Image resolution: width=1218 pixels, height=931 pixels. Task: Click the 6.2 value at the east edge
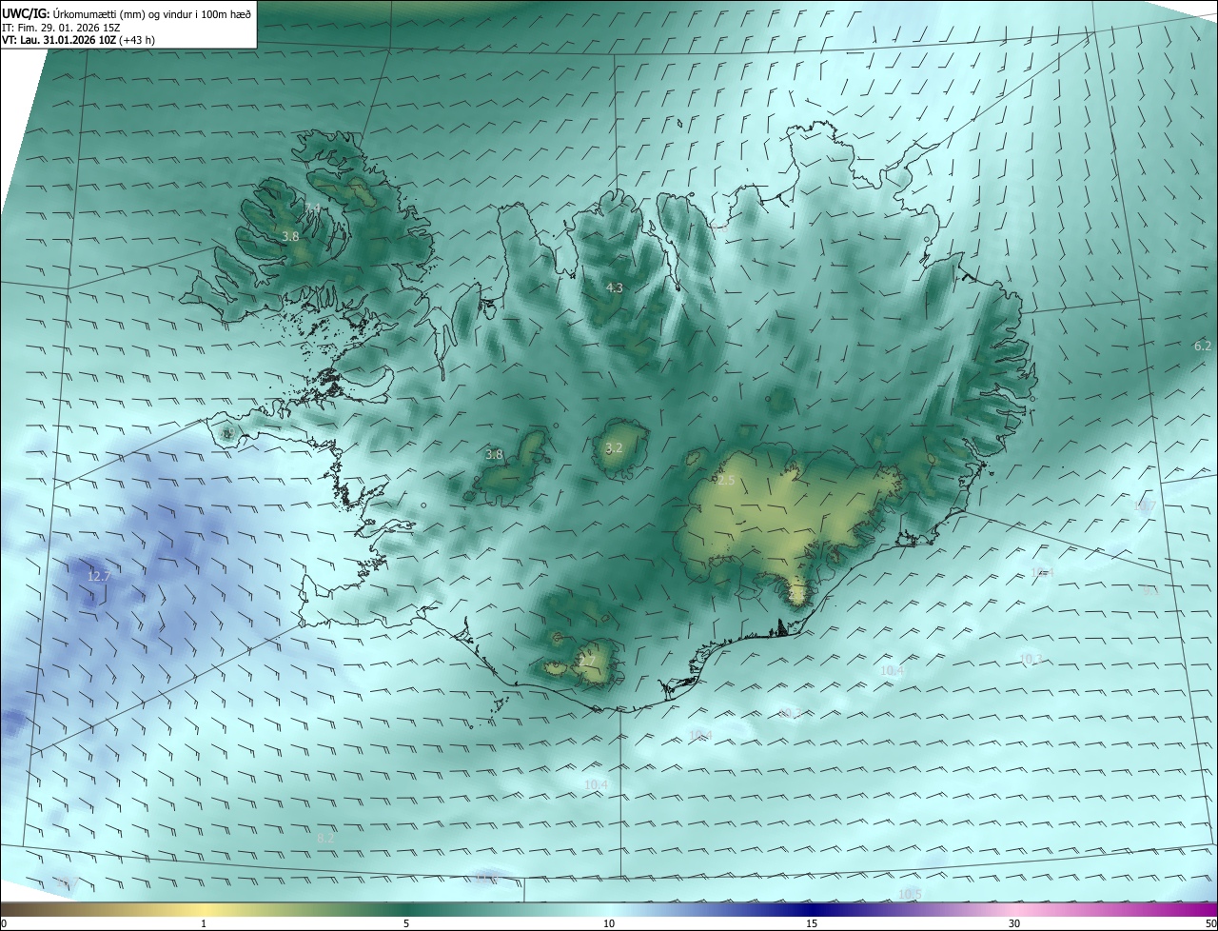click(1203, 346)
